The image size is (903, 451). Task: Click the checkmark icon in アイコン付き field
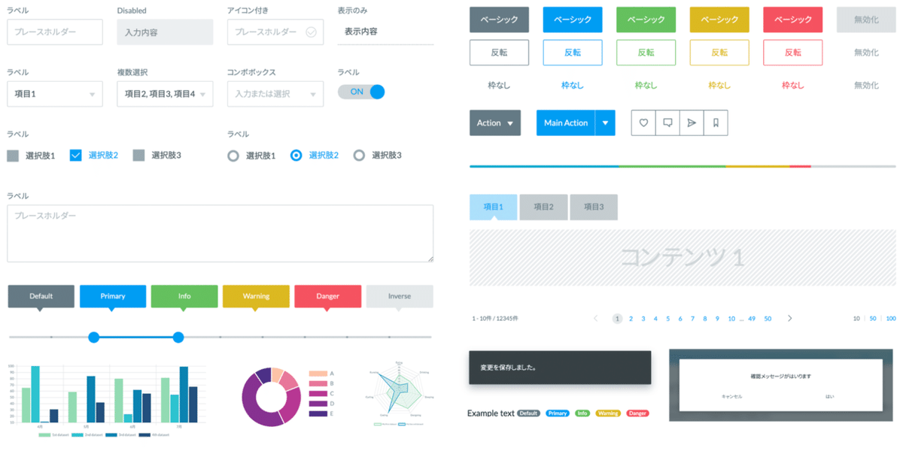(312, 32)
